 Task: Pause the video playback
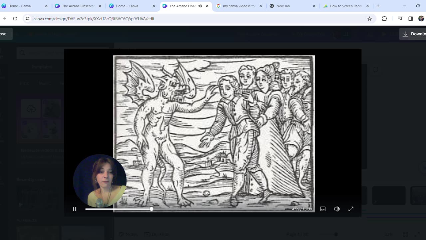(75, 209)
